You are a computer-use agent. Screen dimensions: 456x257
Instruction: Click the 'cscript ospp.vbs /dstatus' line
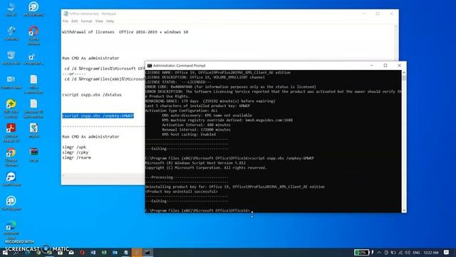tap(92, 95)
